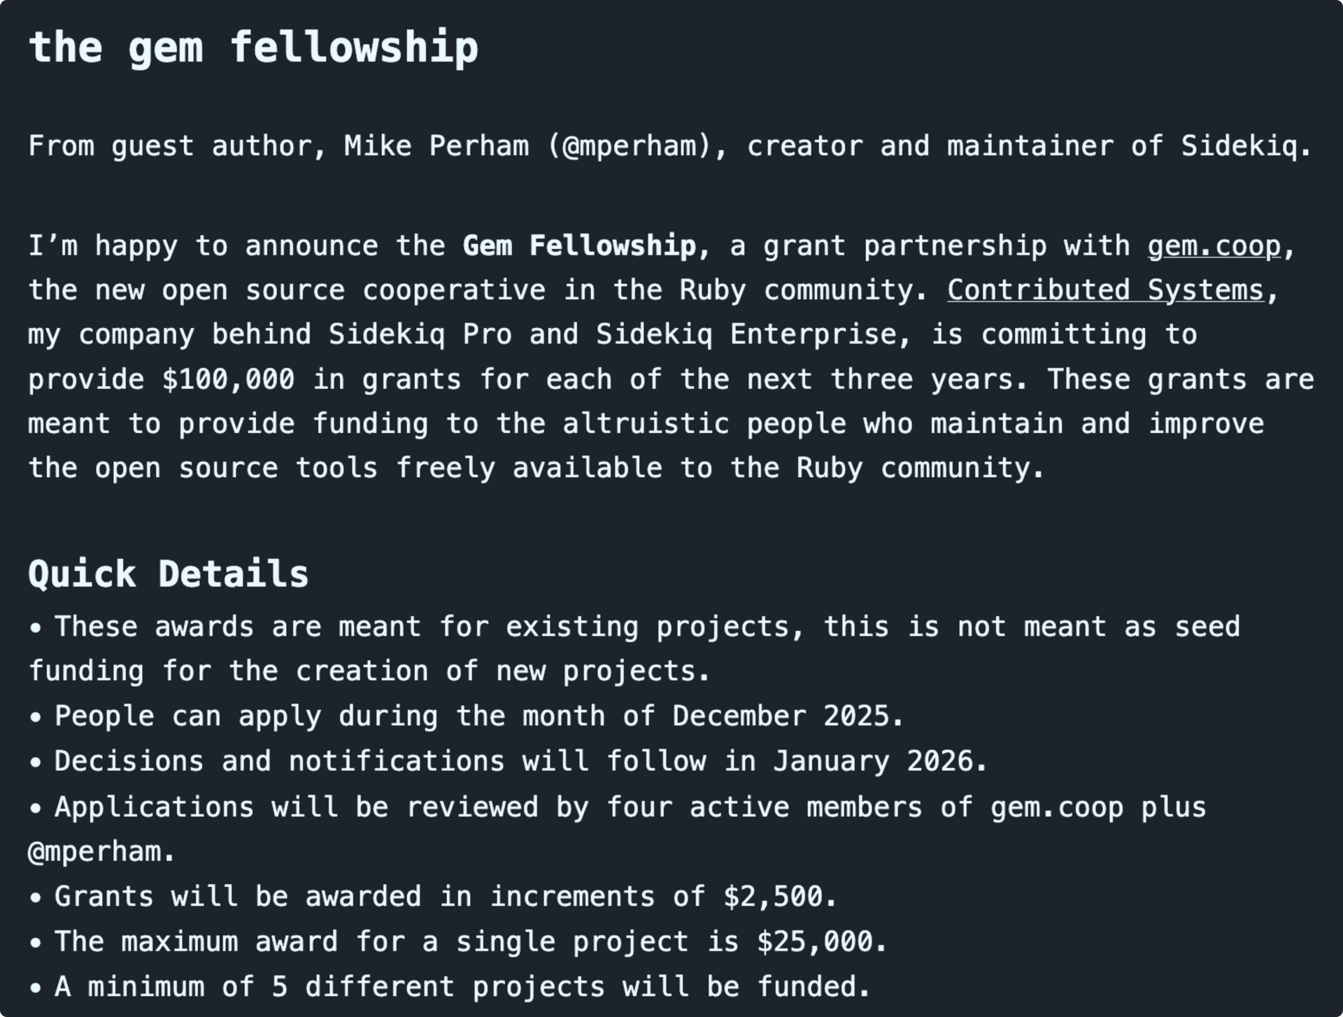Click the word "Sidekiq." ending the author line

1246,146
